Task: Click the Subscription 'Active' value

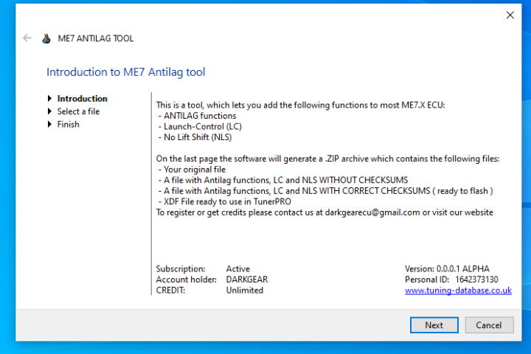Action: coord(238,269)
